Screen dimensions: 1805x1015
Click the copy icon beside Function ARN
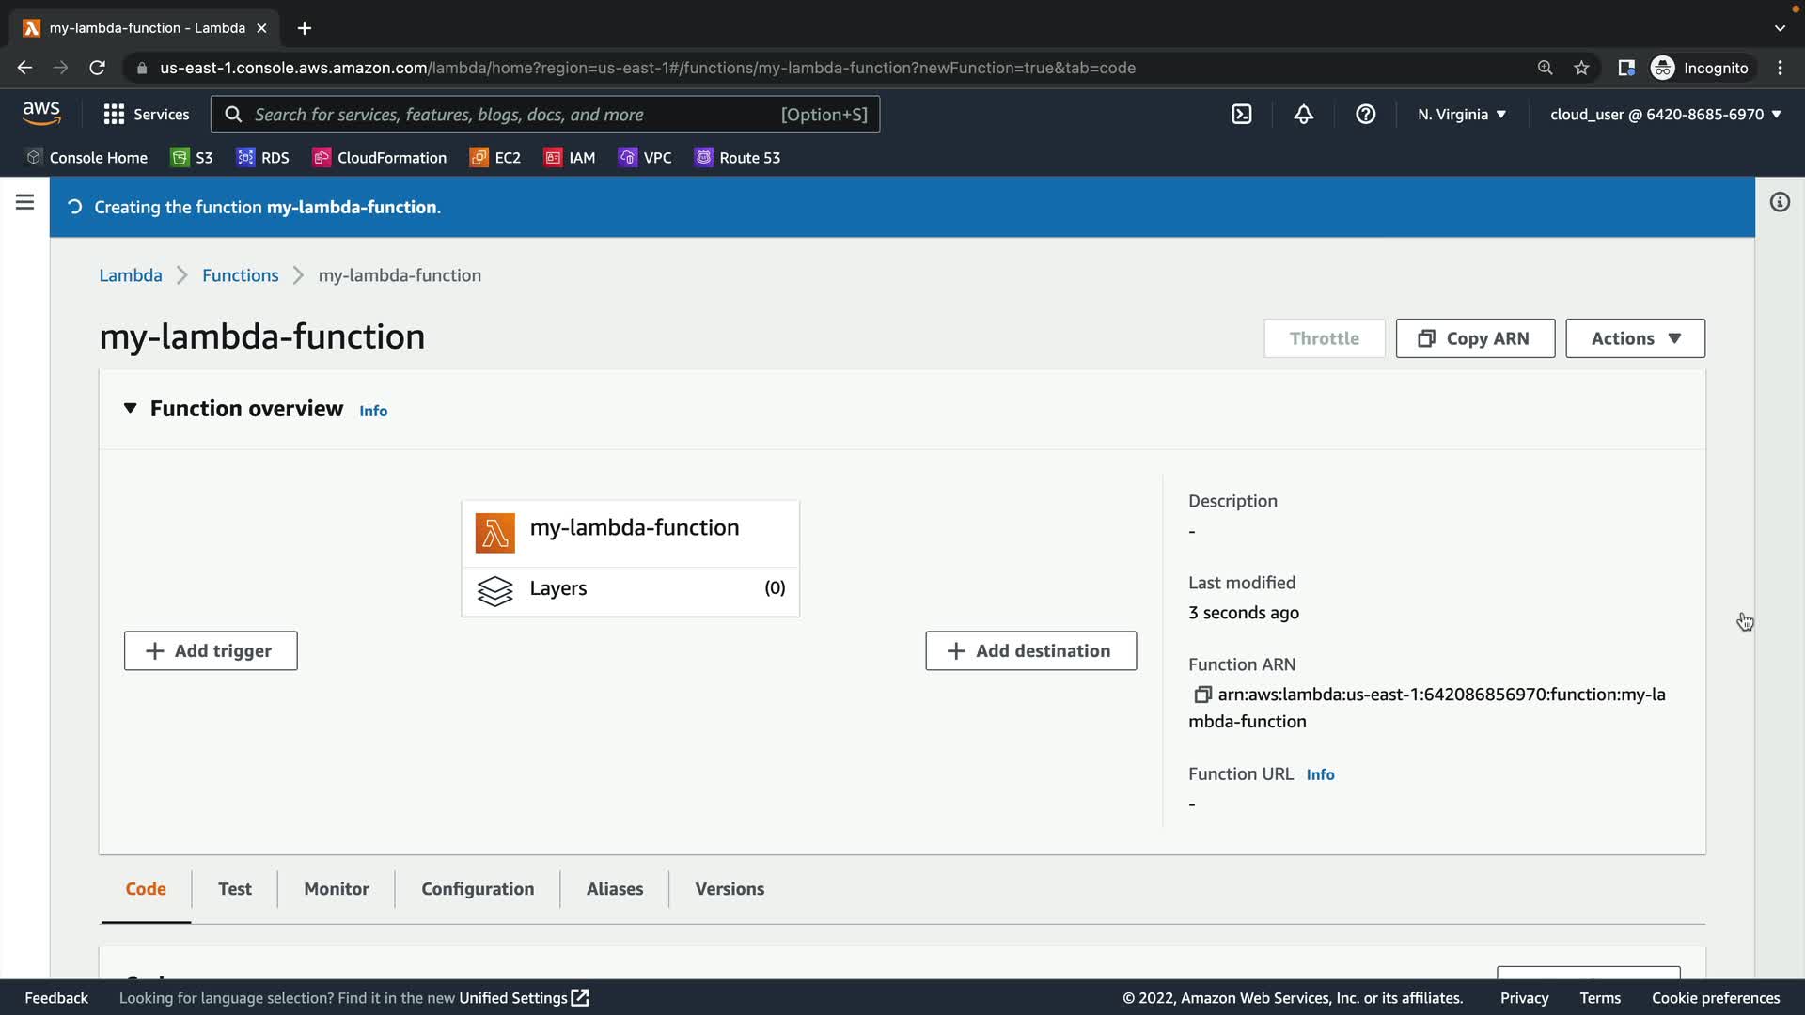(1201, 695)
